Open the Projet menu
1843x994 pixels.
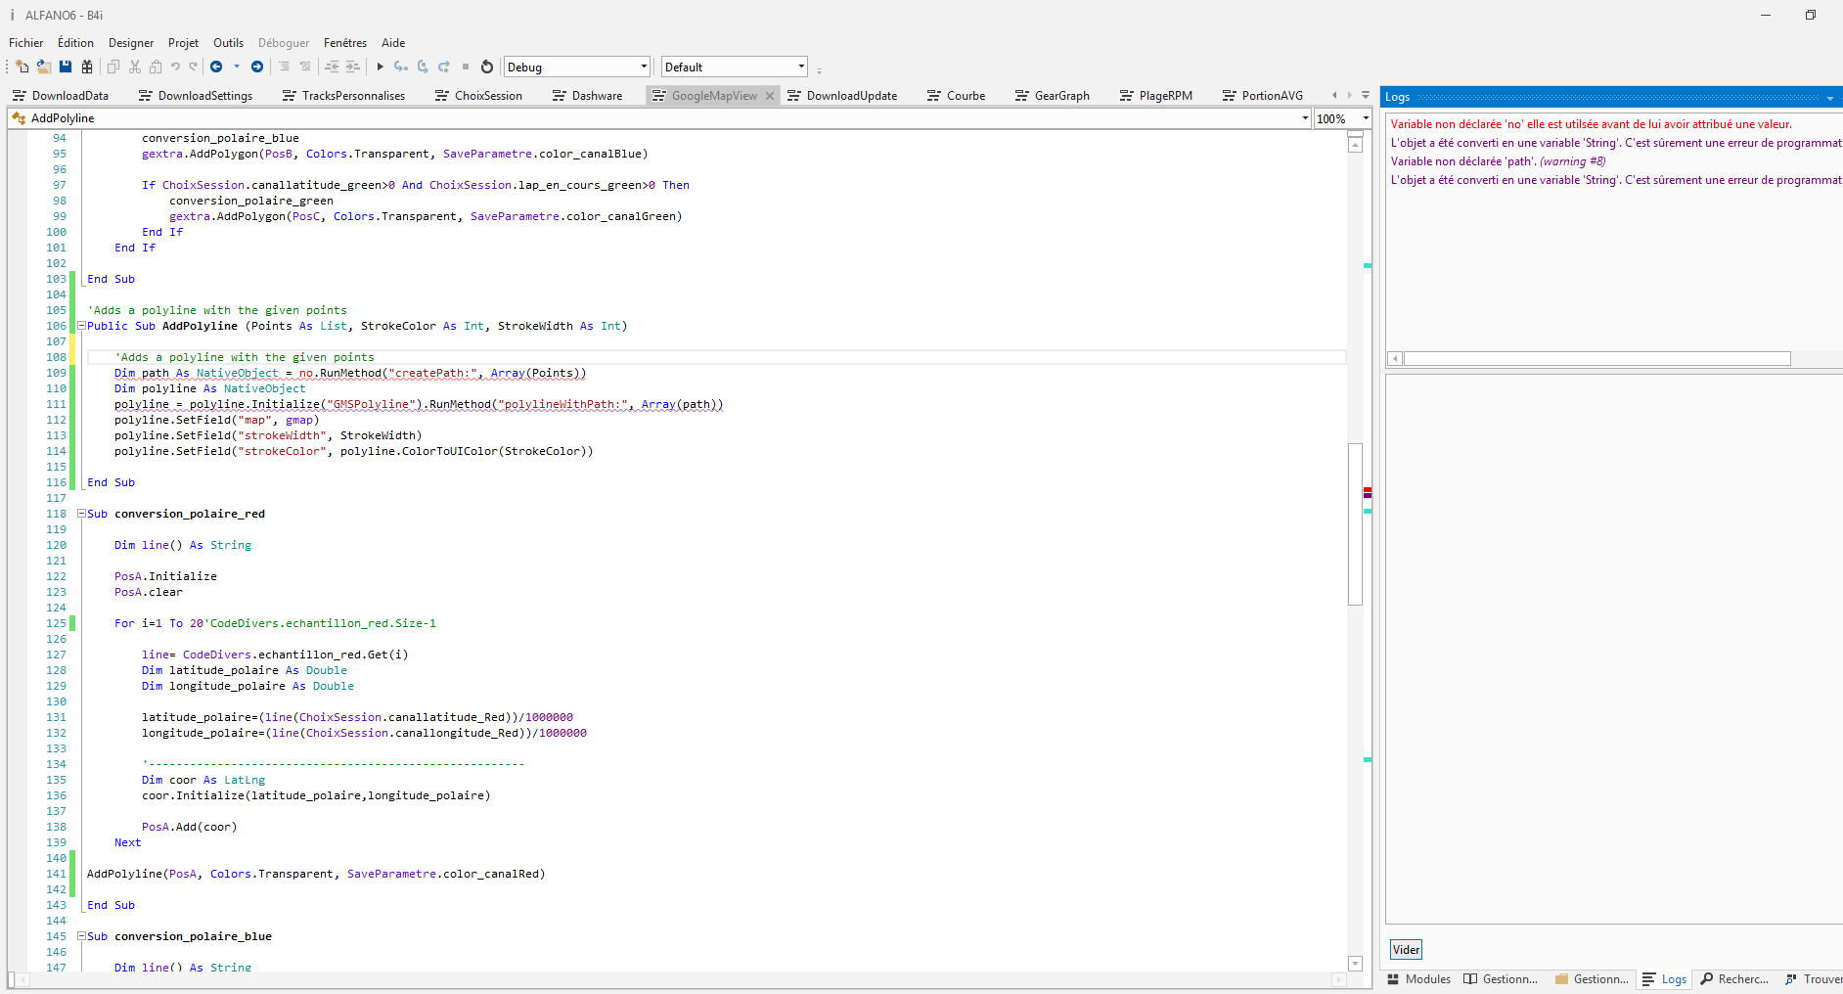pyautogui.click(x=183, y=43)
